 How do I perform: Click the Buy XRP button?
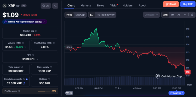click(188, 4)
